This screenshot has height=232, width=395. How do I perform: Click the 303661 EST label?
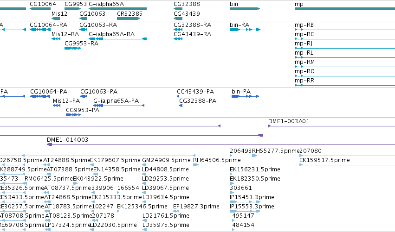tap(241, 188)
